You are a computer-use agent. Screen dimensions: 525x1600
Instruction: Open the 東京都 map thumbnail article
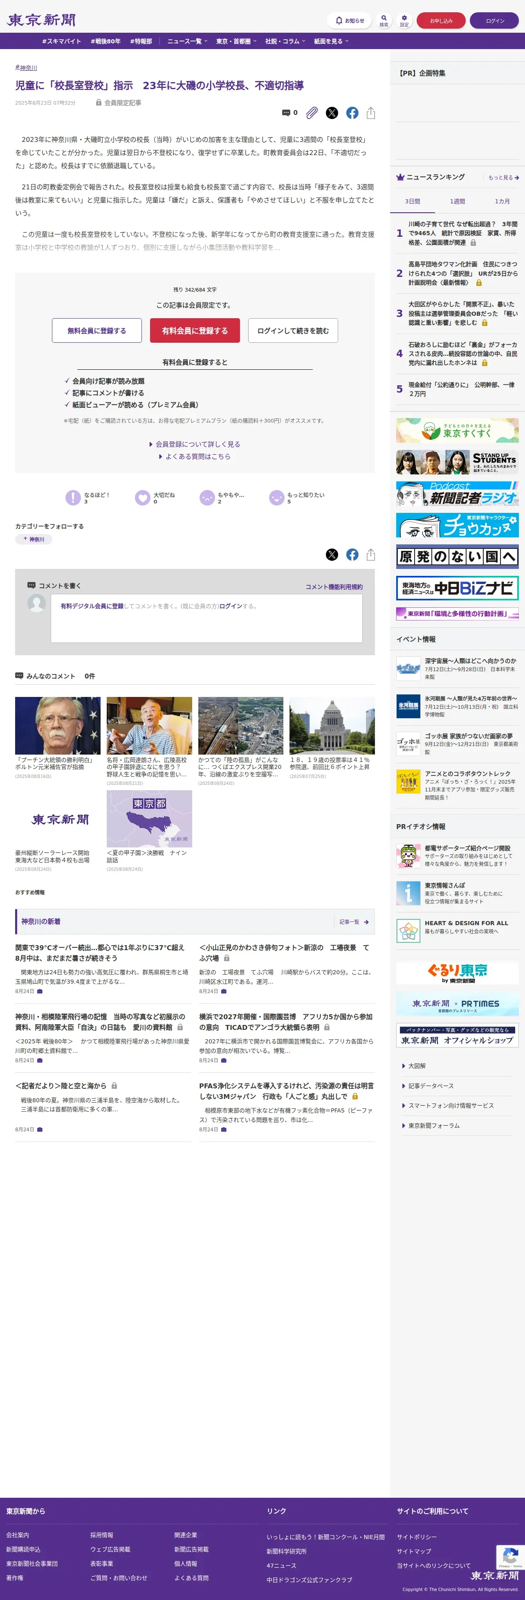click(x=149, y=819)
